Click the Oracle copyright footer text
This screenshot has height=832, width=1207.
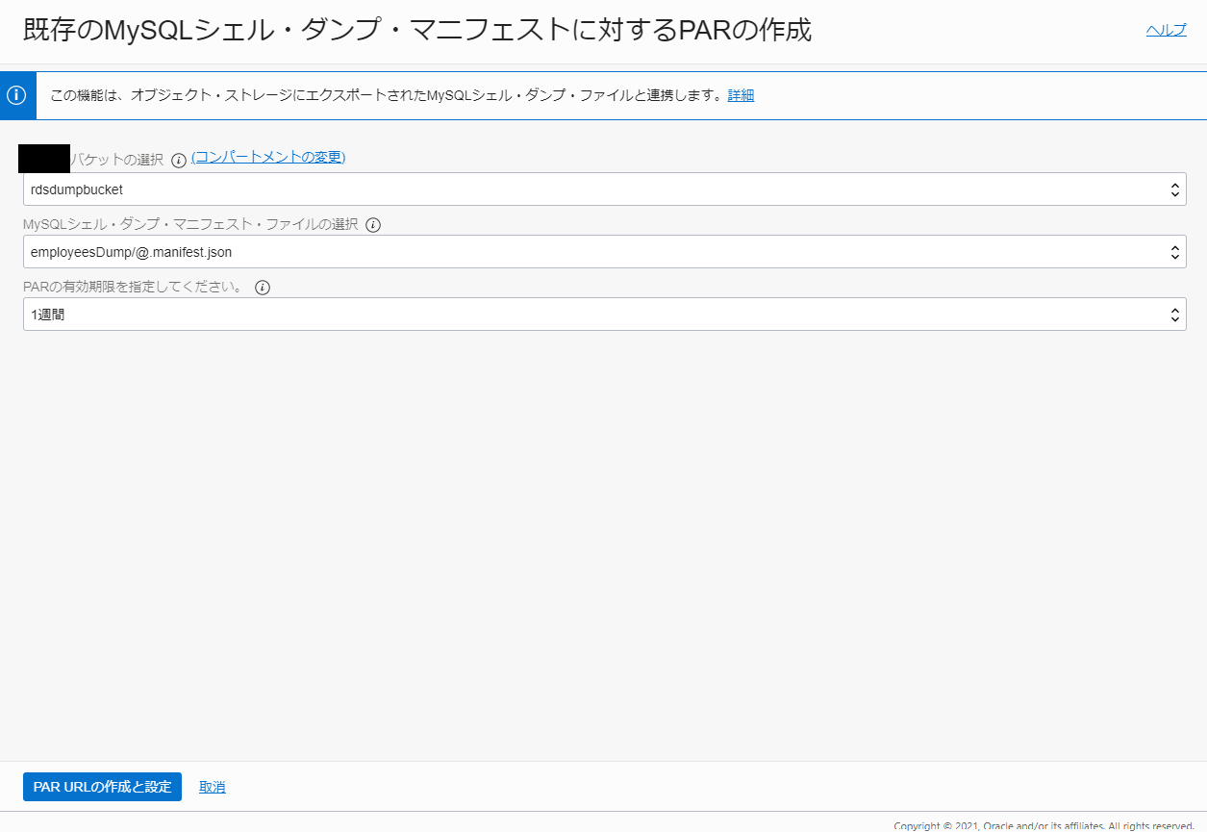click(1044, 825)
